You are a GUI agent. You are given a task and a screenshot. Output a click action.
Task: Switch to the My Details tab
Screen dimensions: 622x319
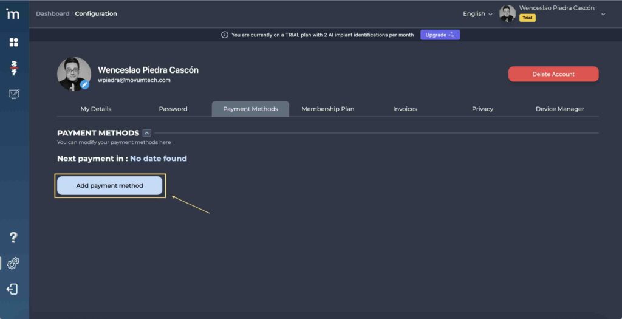click(96, 109)
